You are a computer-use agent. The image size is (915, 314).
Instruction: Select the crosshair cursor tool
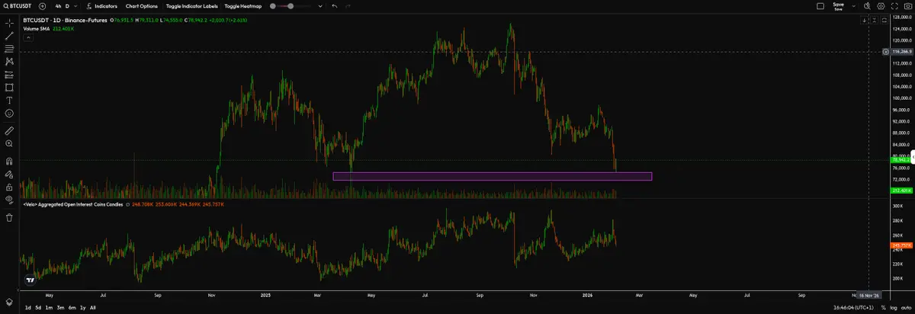coord(9,23)
